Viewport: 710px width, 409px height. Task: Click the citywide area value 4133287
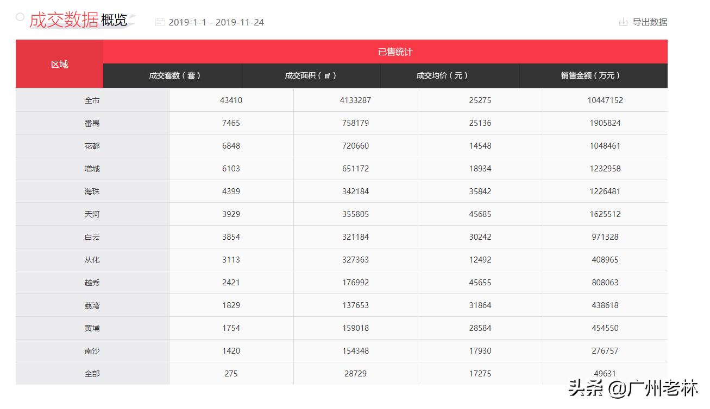click(356, 100)
